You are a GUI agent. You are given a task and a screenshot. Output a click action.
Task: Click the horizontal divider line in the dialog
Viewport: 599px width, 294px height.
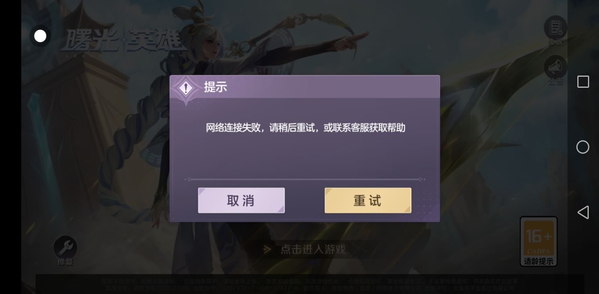(305, 179)
